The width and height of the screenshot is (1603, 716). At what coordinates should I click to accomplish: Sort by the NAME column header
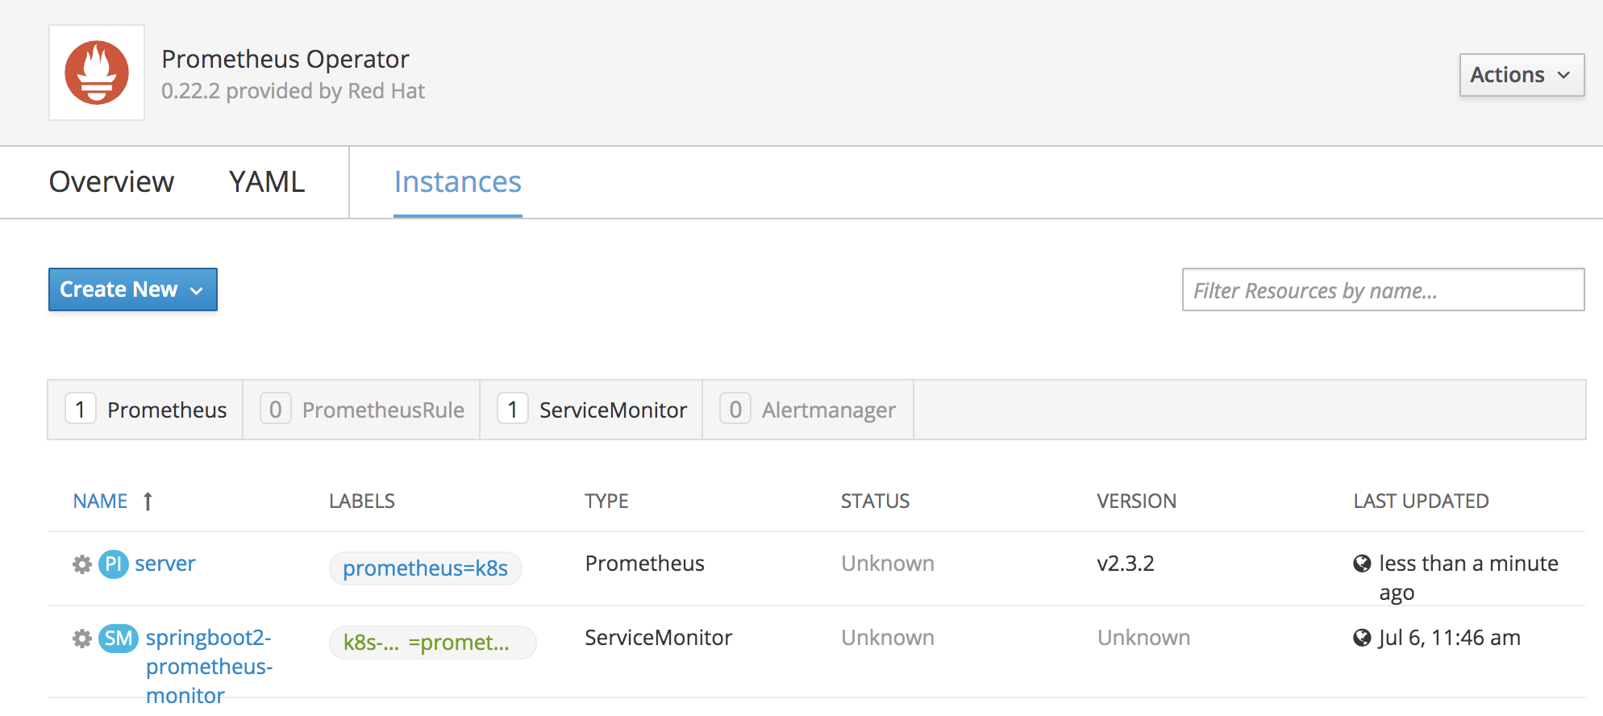(101, 502)
